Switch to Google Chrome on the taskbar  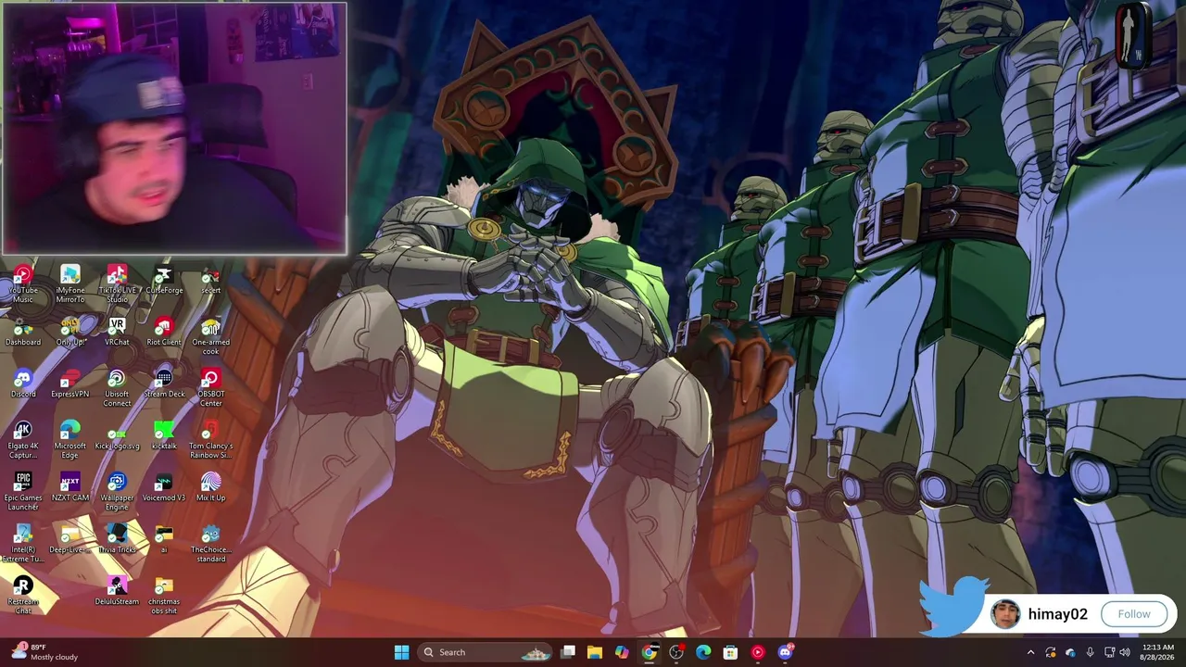click(x=649, y=652)
